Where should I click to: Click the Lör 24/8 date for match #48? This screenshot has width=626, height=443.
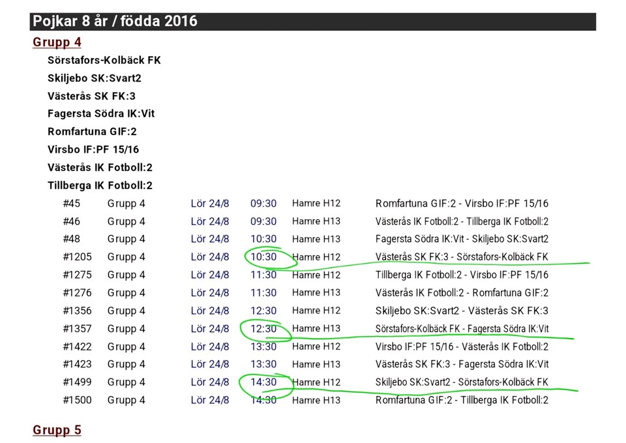click(x=210, y=239)
